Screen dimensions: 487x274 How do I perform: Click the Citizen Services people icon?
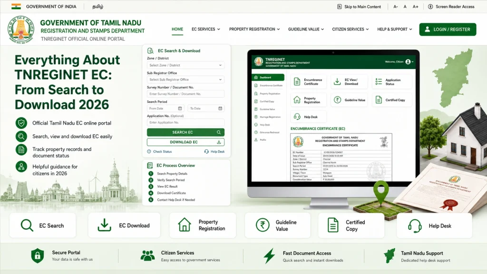[147, 255]
